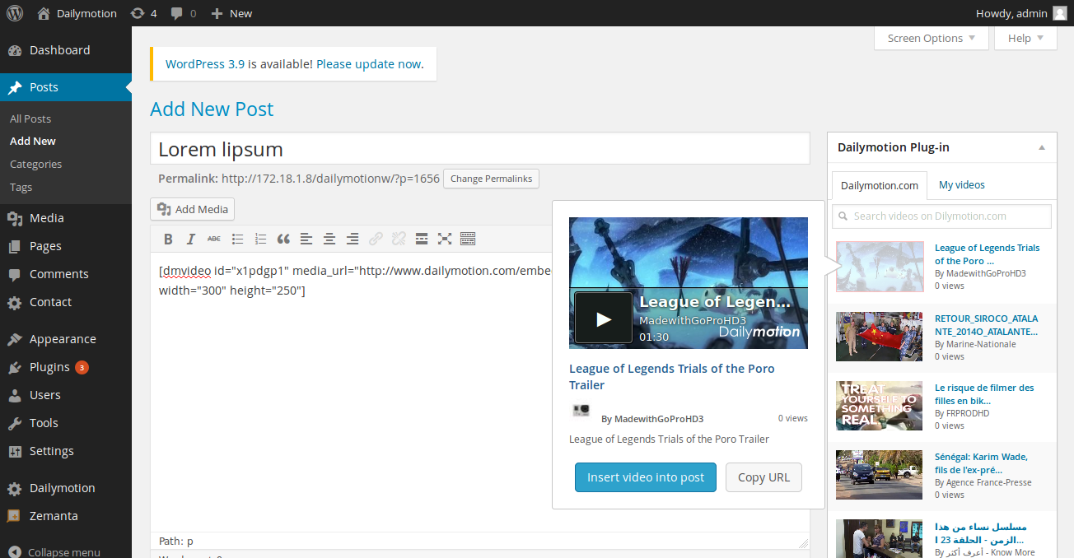
Task: Expand the Help dropdown tab
Action: (x=1025, y=38)
